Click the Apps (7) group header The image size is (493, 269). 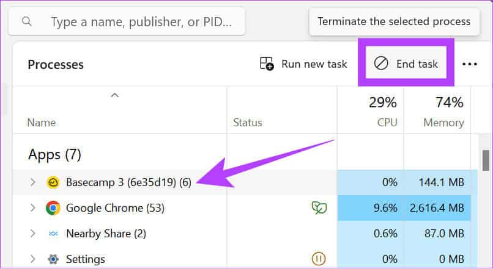point(54,154)
